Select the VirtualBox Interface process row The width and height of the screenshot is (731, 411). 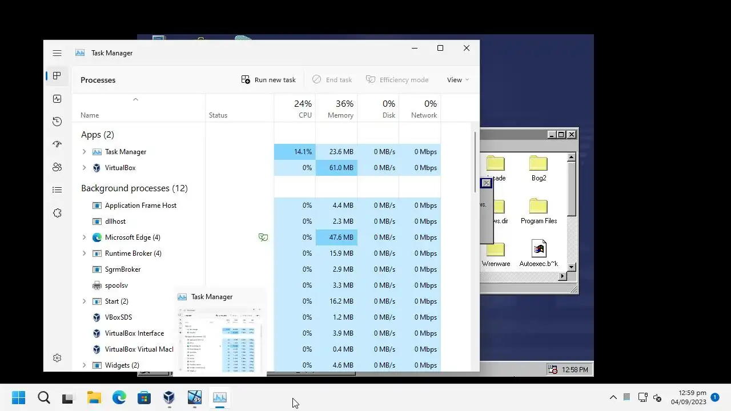tap(256, 333)
